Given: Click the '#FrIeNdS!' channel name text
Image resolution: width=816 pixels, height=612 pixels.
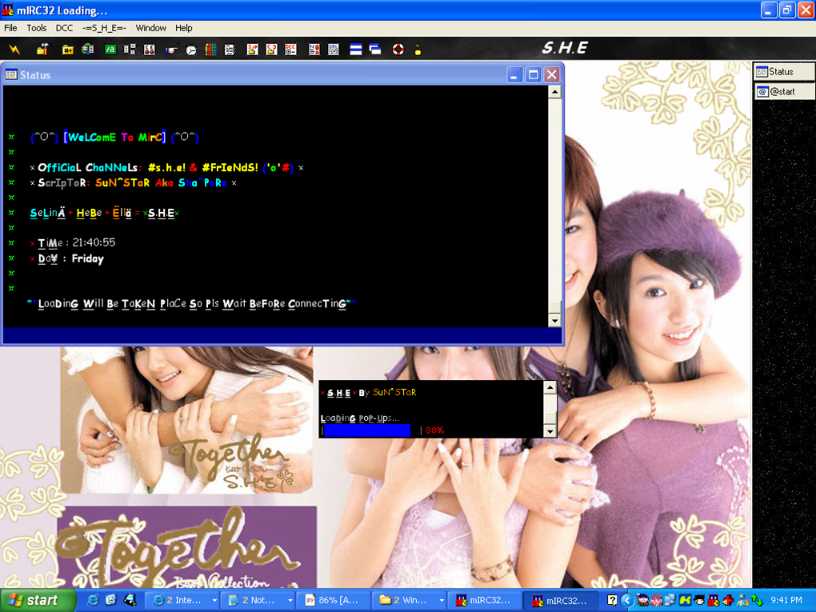Looking at the screenshot, I should tap(230, 167).
